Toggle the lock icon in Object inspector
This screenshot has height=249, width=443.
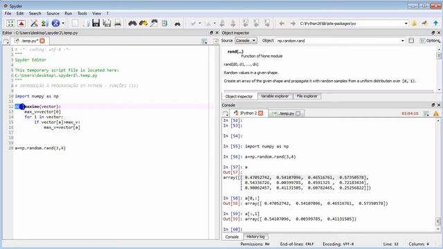tap(411, 41)
